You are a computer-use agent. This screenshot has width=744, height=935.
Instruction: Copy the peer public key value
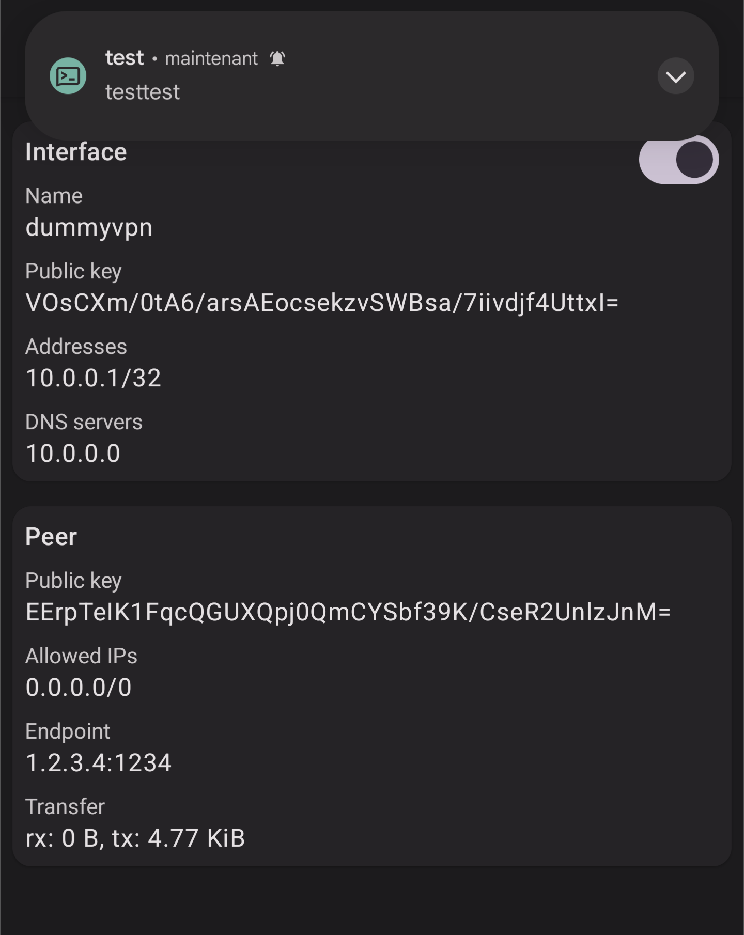click(x=348, y=612)
